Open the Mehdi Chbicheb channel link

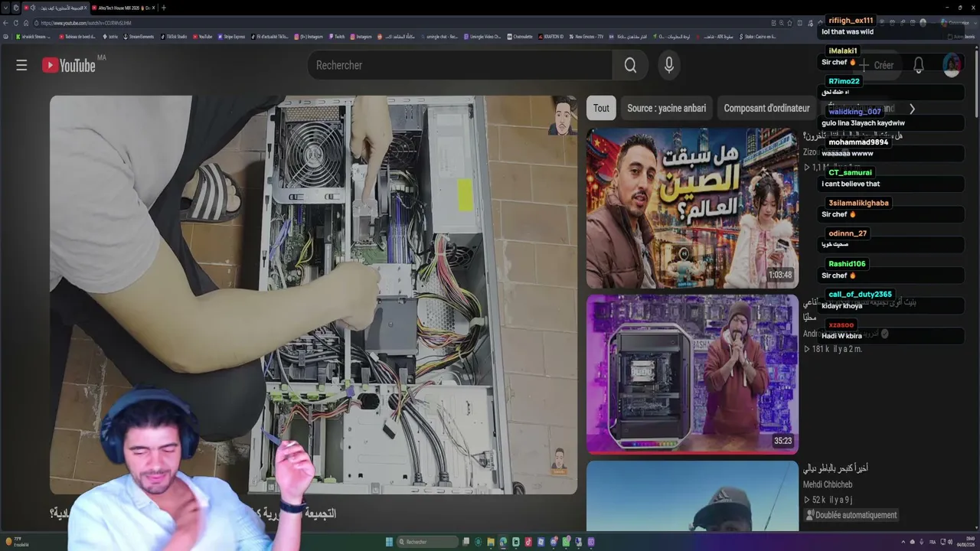(828, 484)
